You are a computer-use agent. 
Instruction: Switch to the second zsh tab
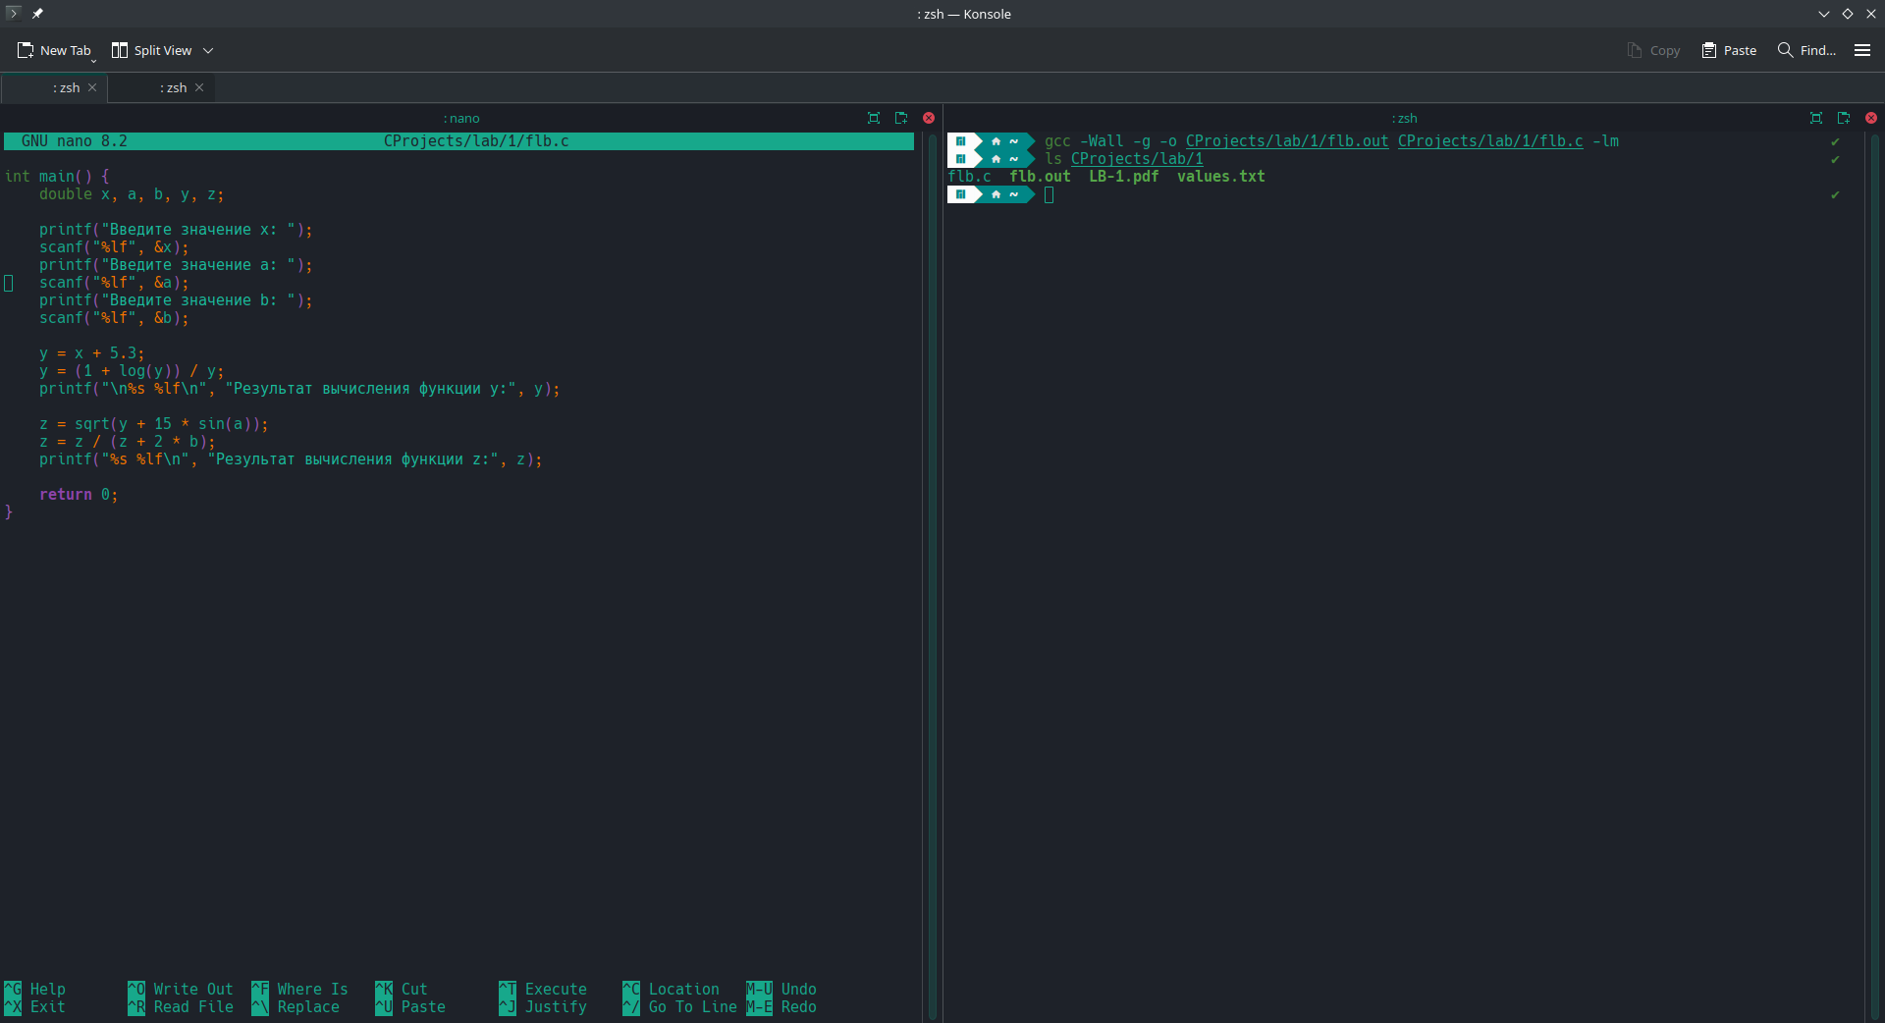[162, 87]
